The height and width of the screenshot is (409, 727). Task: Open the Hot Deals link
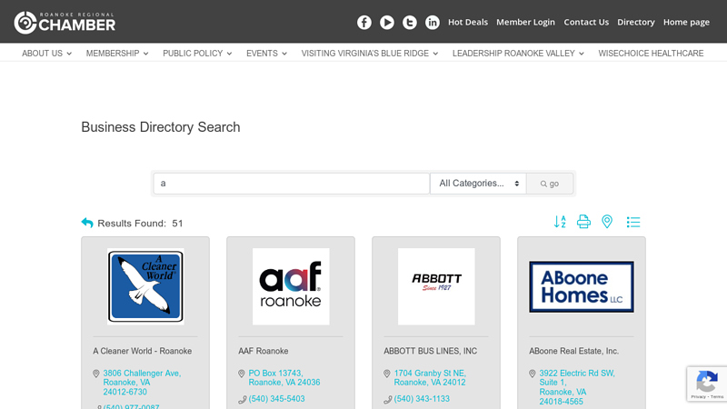[x=468, y=22]
